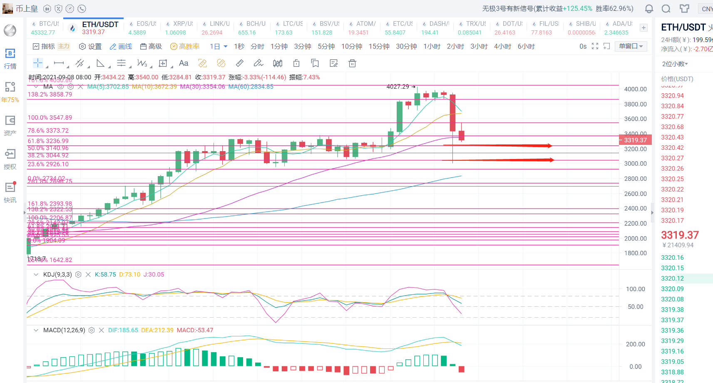Remove the KDJ indicator with X

pyautogui.click(x=88, y=275)
